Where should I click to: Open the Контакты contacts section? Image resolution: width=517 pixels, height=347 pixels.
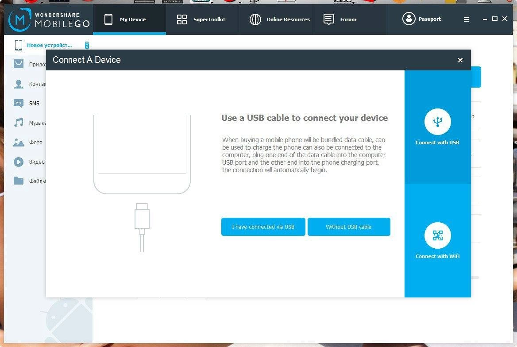pyautogui.click(x=30, y=84)
